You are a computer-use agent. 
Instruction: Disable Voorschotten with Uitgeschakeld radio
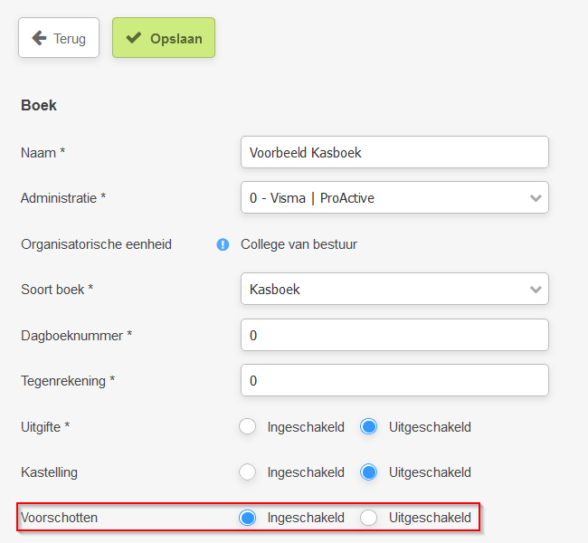coord(368,518)
